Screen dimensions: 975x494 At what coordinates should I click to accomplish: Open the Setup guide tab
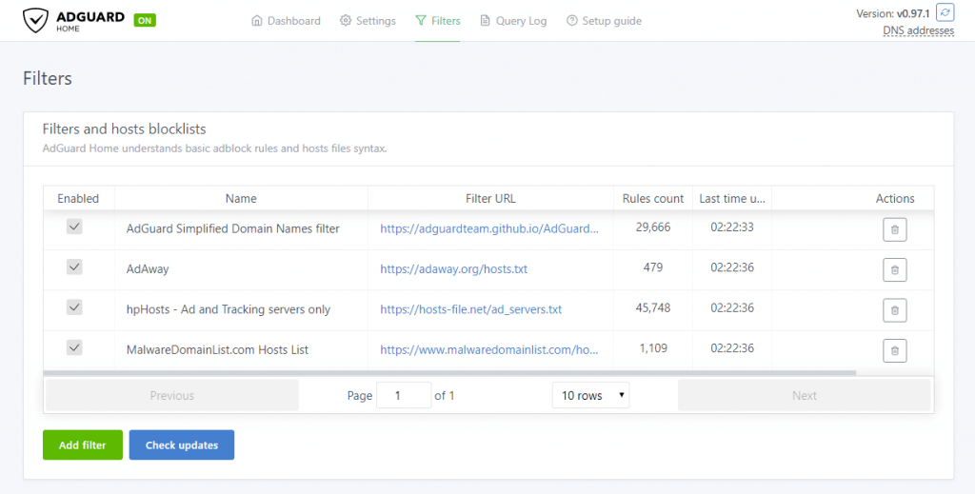click(604, 21)
